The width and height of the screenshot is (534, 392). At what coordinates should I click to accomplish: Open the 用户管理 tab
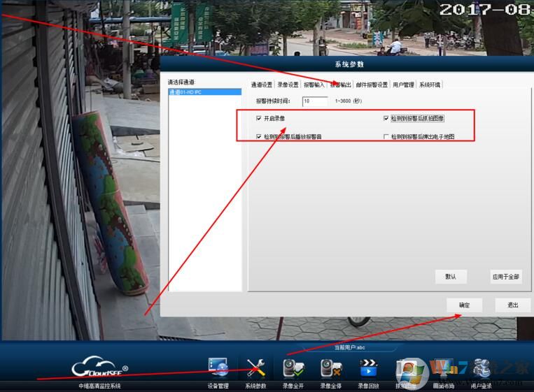pyautogui.click(x=403, y=85)
